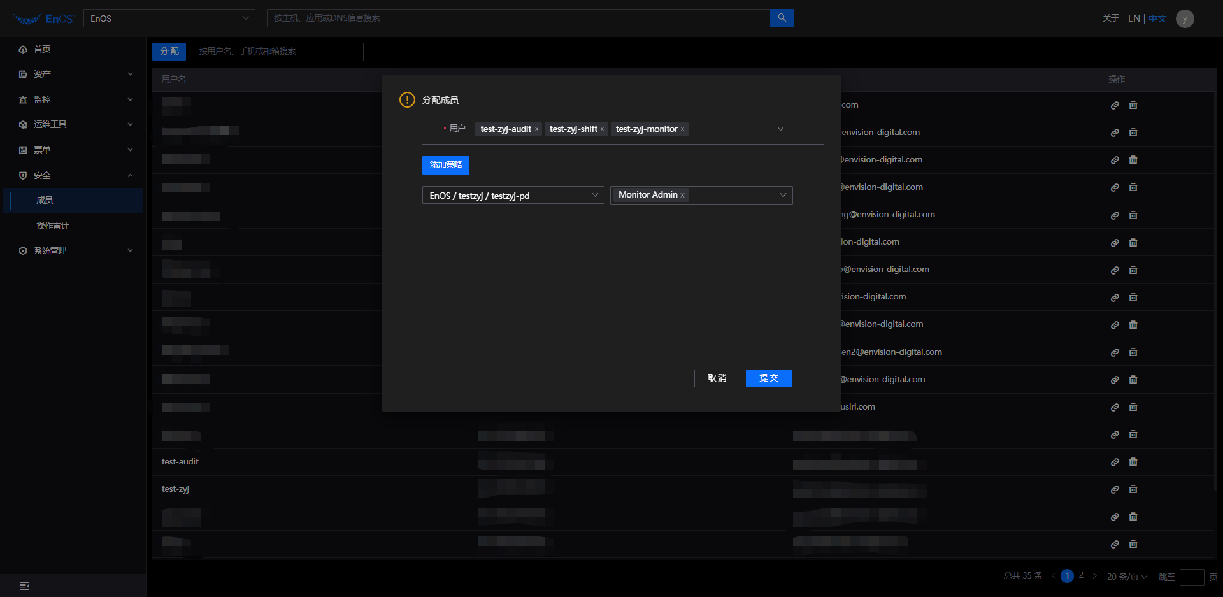Click delete icon in ion-digital.com row
1223x597 pixels.
[1133, 243]
